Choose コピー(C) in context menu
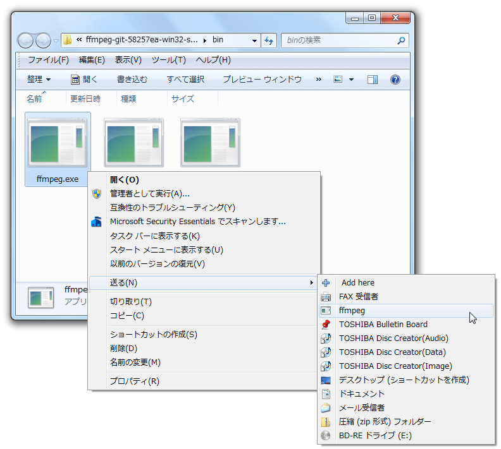This screenshot has width=501, height=449. point(204,316)
